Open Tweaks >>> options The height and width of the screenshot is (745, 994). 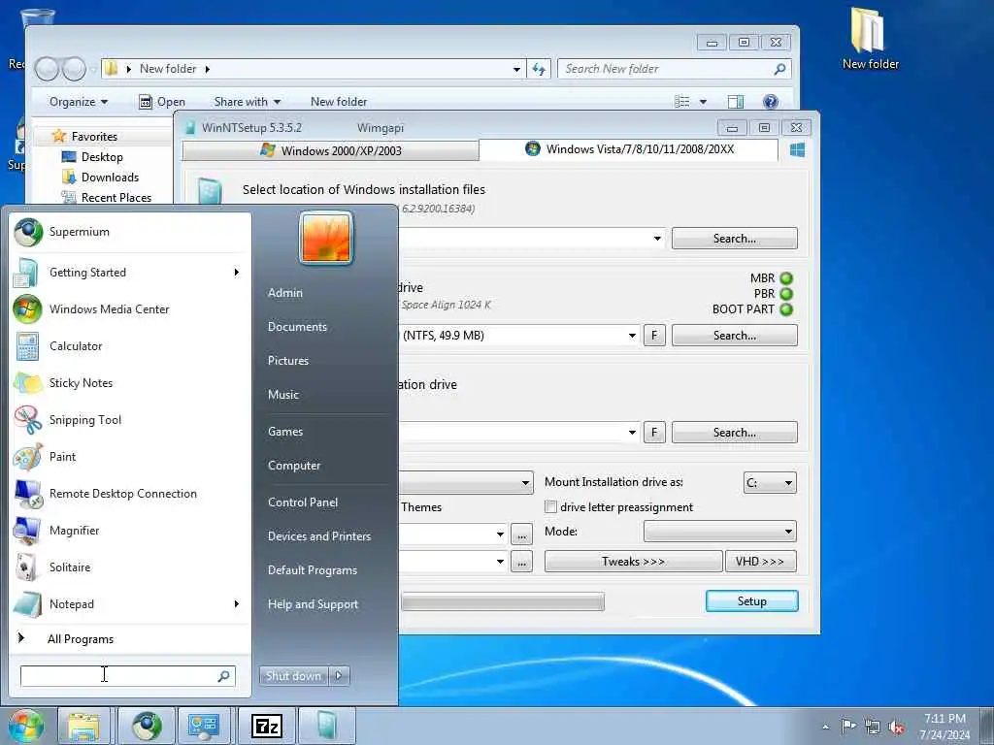tap(633, 562)
